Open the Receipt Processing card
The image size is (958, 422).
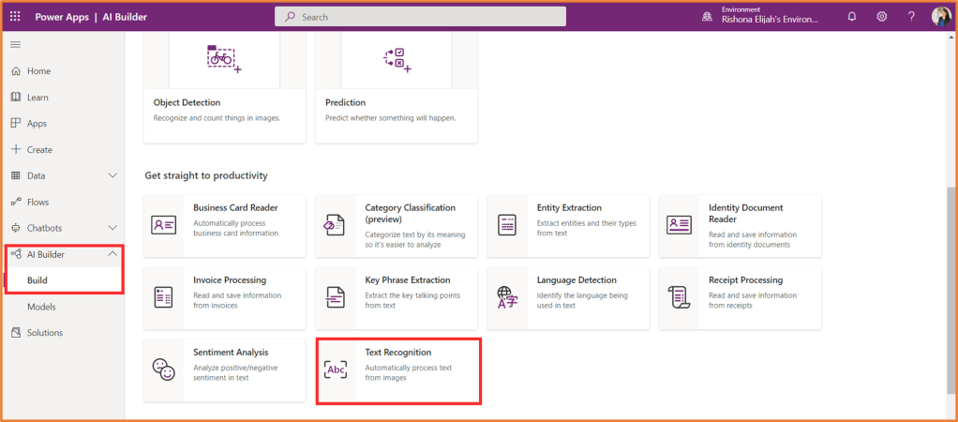pyautogui.click(x=741, y=297)
